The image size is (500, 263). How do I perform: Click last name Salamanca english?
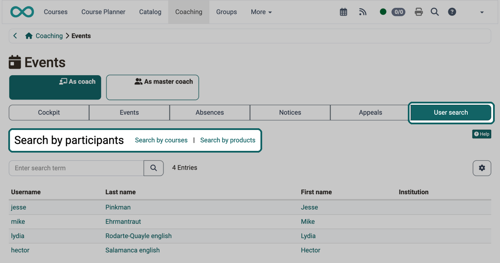pyautogui.click(x=133, y=250)
